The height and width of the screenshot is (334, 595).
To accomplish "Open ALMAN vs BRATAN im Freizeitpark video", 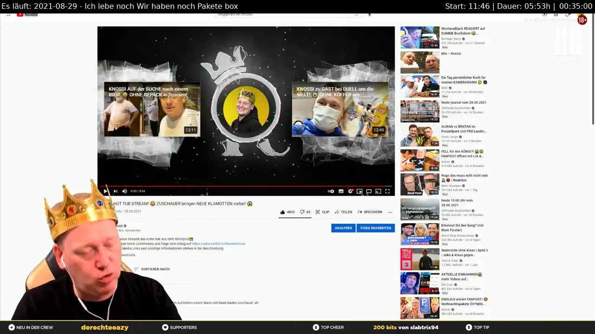I will 420,136.
